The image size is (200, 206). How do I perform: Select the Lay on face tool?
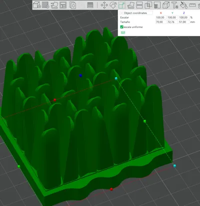tap(131, 5)
